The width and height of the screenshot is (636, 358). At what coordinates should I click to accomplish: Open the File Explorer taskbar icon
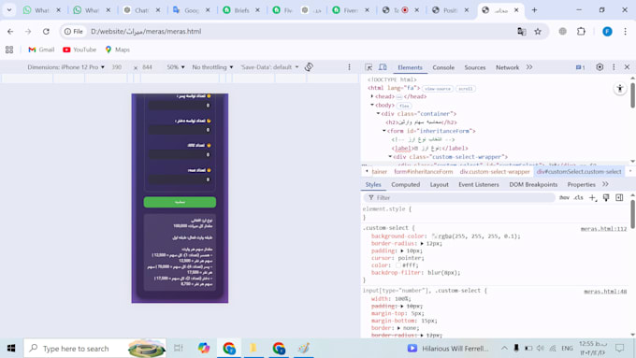[x=253, y=349]
